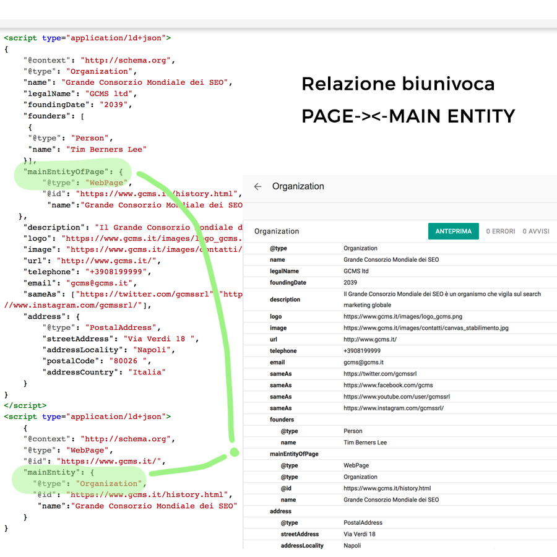Click the PostalAddress type value
This screenshot has height=557, width=557.
tap(363, 522)
